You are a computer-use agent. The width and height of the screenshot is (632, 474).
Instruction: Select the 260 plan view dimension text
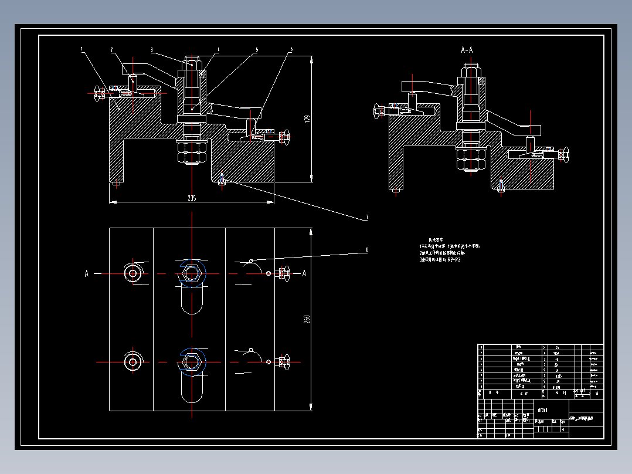pyautogui.click(x=307, y=319)
